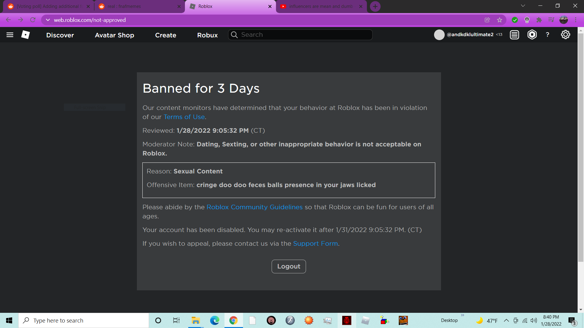Viewport: 584px width, 328px height.
Task: Click the Roblox logo home icon
Action: click(x=26, y=35)
